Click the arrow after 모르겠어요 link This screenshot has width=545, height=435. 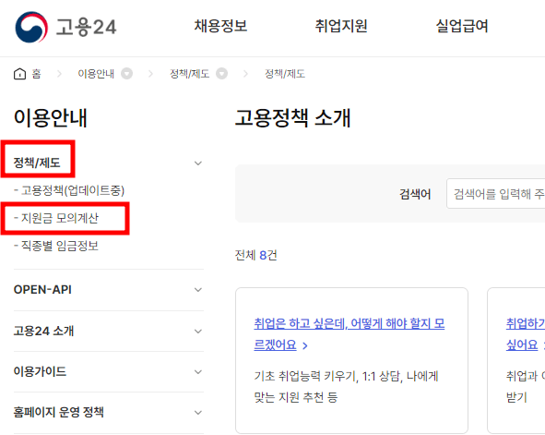[305, 345]
